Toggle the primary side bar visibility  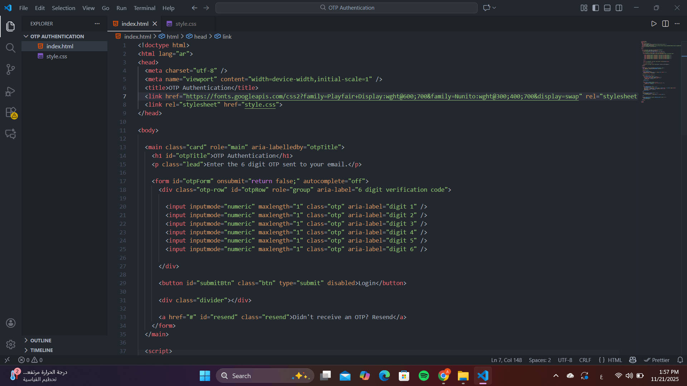tap(596, 8)
